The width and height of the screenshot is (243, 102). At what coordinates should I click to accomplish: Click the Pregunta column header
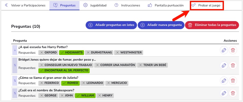[x=20, y=41]
